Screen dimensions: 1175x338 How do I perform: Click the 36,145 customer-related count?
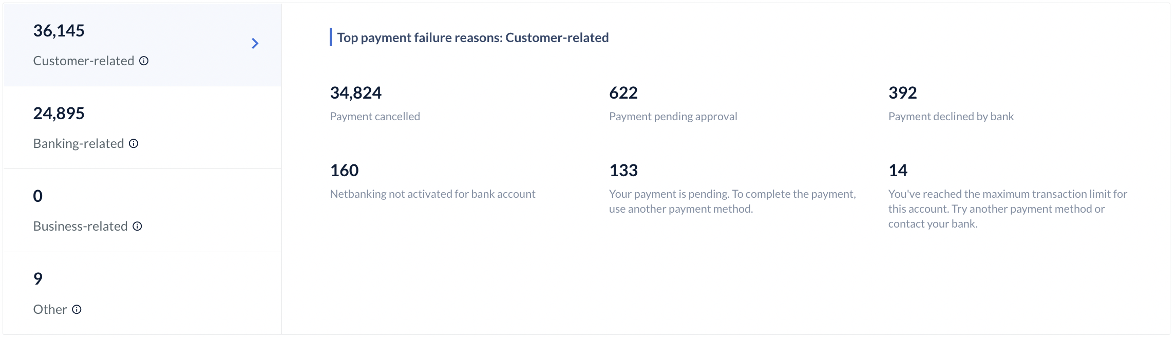pyautogui.click(x=59, y=31)
